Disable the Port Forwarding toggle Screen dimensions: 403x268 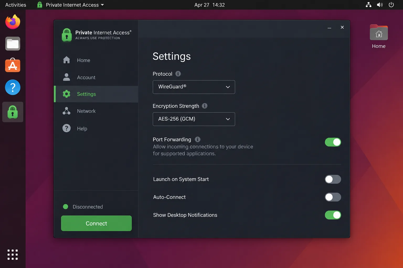[x=333, y=142]
